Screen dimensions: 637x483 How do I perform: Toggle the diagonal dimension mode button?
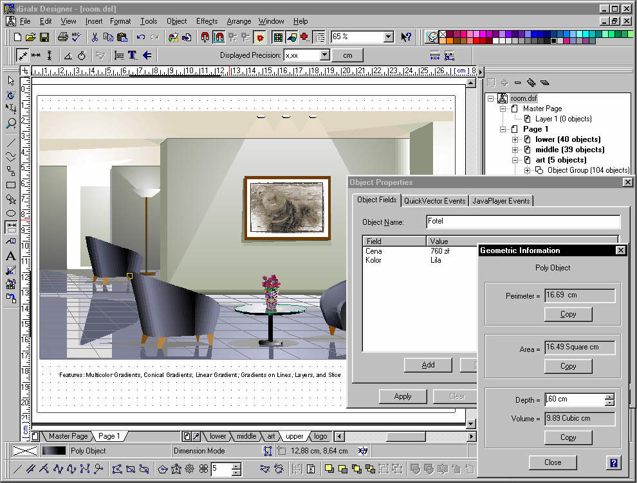click(x=23, y=55)
